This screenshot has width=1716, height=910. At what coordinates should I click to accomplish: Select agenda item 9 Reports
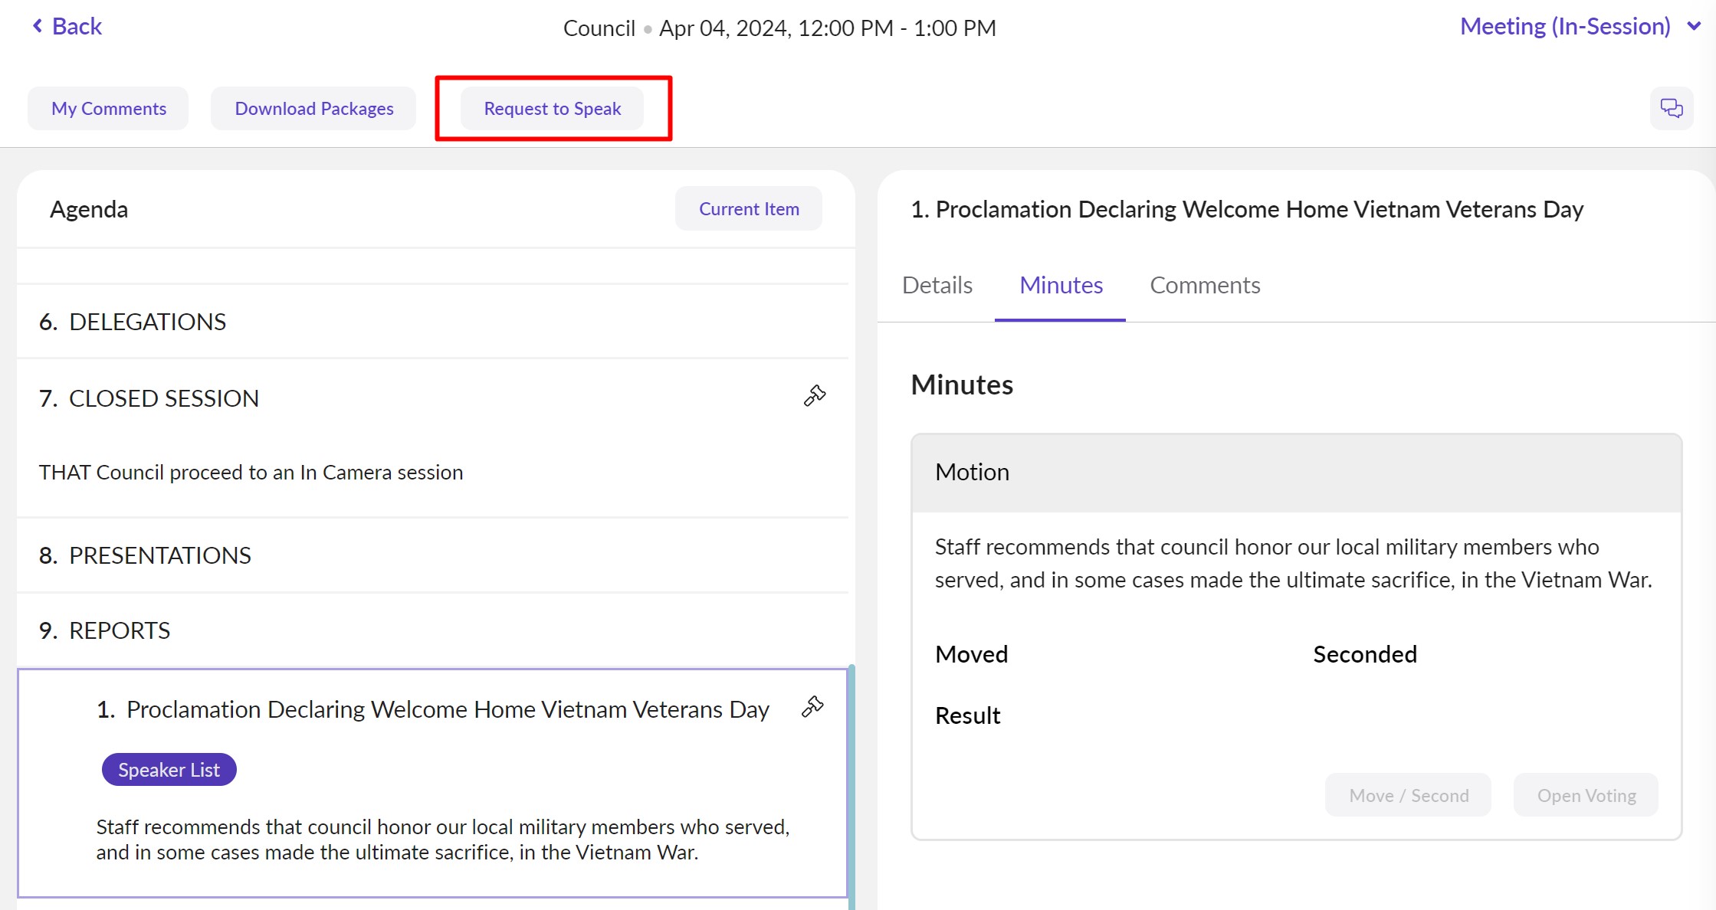point(119,630)
